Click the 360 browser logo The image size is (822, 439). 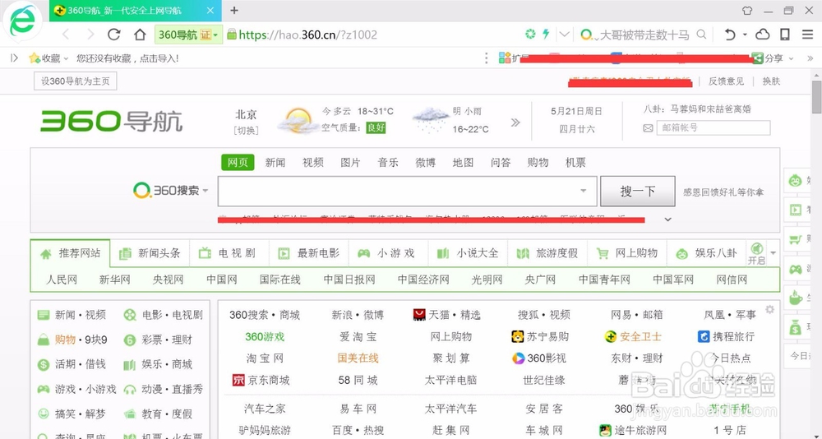tap(21, 21)
